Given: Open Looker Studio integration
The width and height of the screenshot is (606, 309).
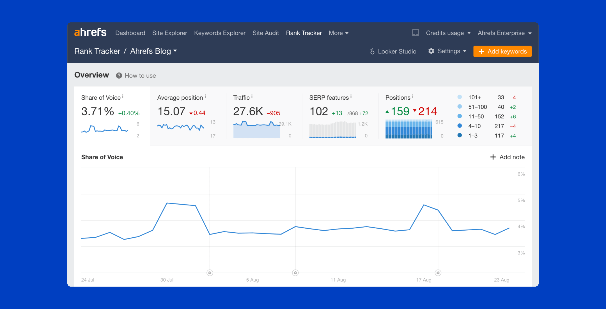Looking at the screenshot, I should tap(392, 51).
